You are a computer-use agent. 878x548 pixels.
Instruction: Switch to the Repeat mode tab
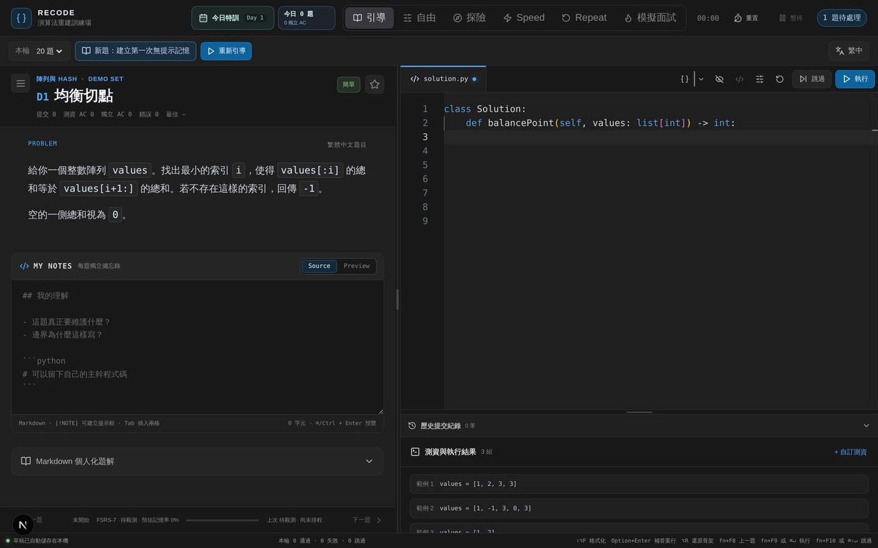(x=584, y=18)
